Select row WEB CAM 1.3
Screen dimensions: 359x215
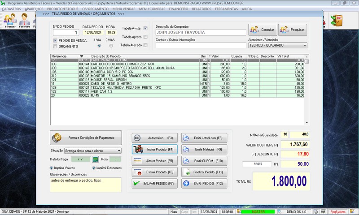pos(177,91)
